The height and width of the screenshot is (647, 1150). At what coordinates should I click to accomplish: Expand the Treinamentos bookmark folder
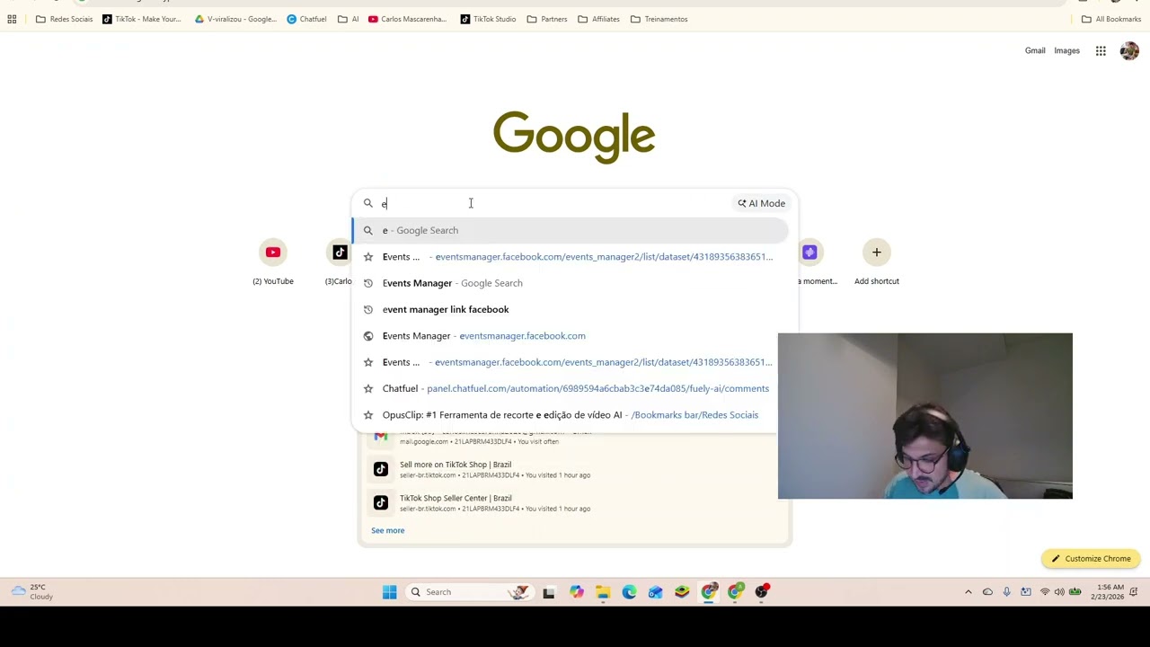(659, 19)
